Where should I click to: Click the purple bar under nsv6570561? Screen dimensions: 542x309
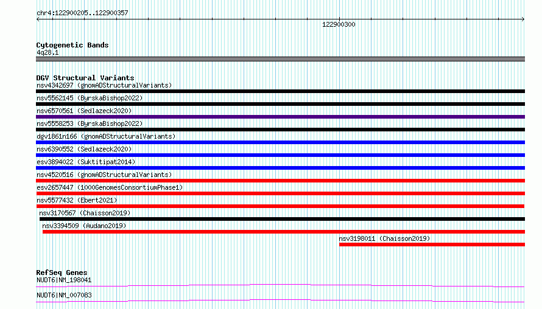[280, 117]
